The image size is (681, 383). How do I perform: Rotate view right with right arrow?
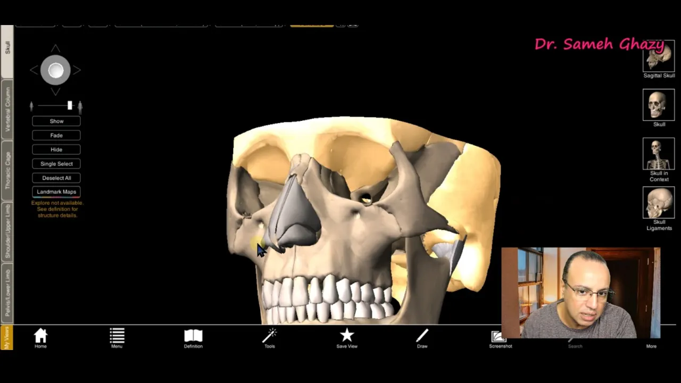pos(77,70)
